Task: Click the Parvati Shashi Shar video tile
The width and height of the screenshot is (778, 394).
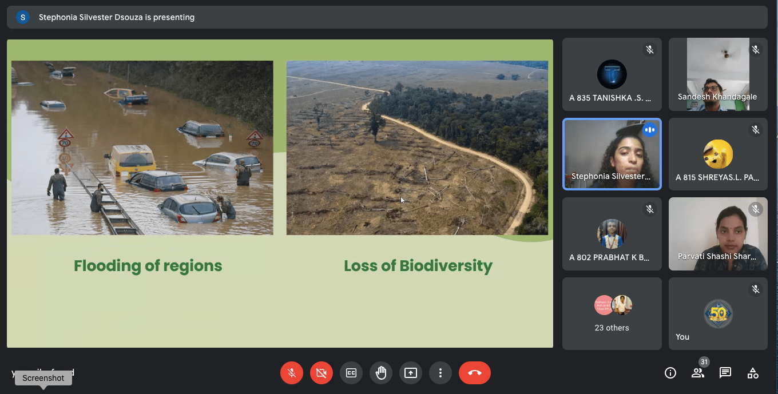Action: pyautogui.click(x=717, y=233)
